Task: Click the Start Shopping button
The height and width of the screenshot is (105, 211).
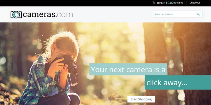Action: click(x=141, y=99)
